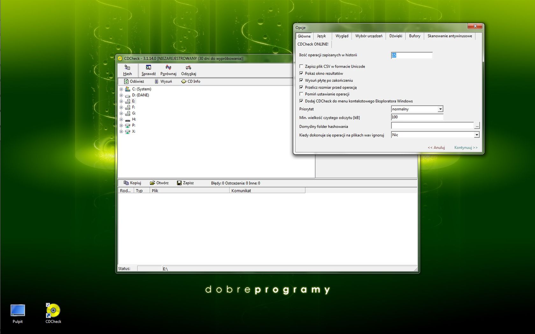Click the Min. wielkość czystego odczytu field

pos(417,117)
